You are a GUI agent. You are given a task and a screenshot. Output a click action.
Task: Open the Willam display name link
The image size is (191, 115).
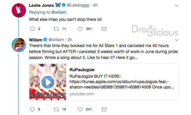click(x=36, y=40)
